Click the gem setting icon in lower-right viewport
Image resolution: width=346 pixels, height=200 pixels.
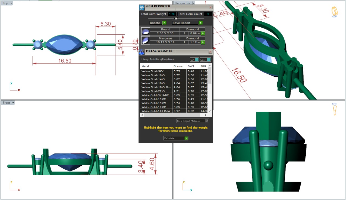pyautogui.click(x=335, y=109)
